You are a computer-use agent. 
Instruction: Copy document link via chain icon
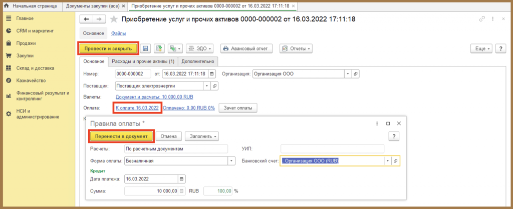tap(481, 19)
